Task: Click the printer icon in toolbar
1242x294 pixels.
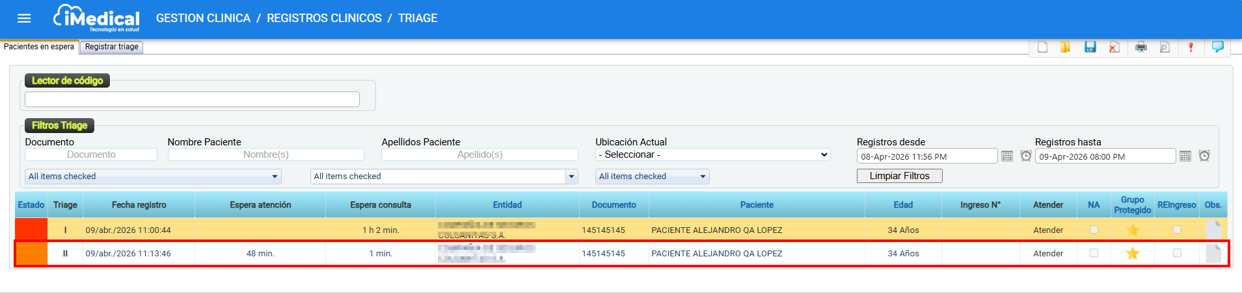Action: (1141, 47)
